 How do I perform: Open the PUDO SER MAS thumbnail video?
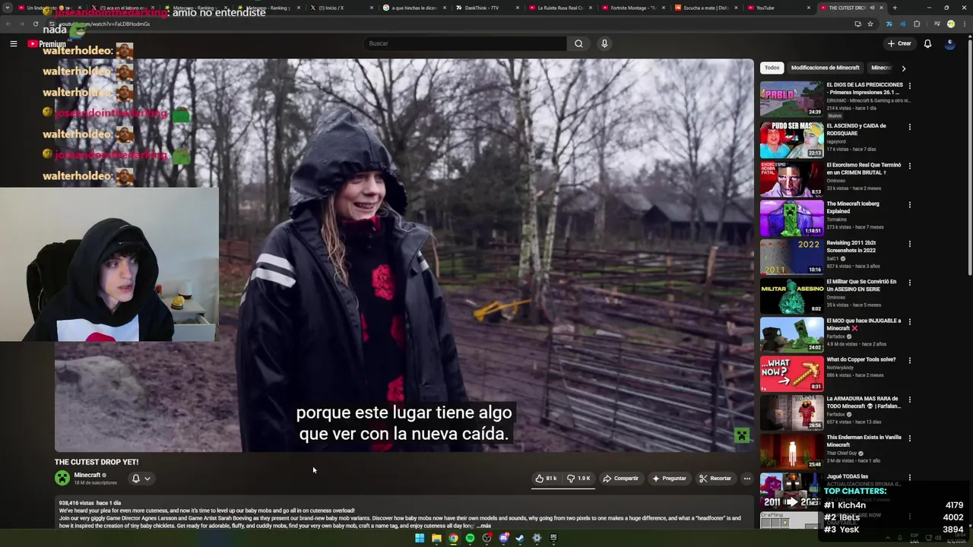click(791, 139)
